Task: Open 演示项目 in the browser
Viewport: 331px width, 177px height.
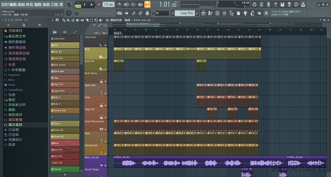Action: click(15, 125)
